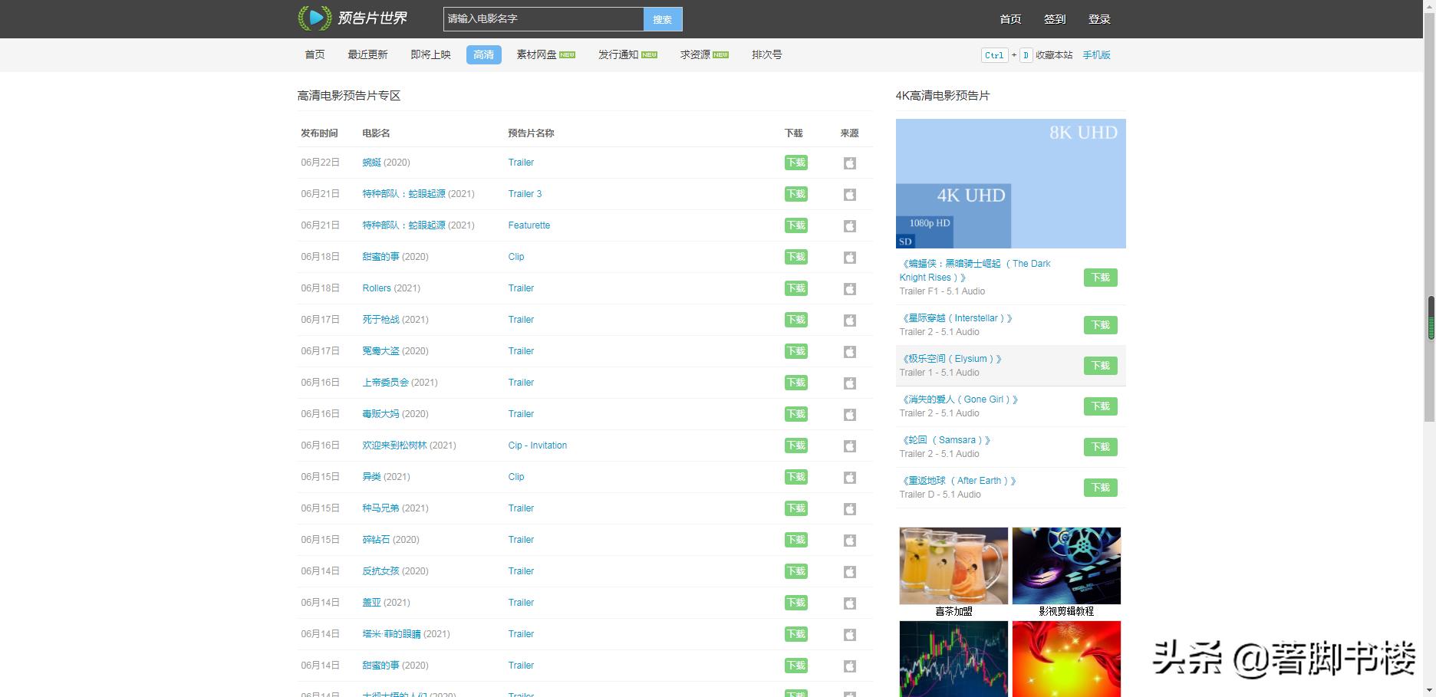Image resolution: width=1436 pixels, height=697 pixels.
Task: Open the stock chart ad thumbnail
Action: [953, 659]
